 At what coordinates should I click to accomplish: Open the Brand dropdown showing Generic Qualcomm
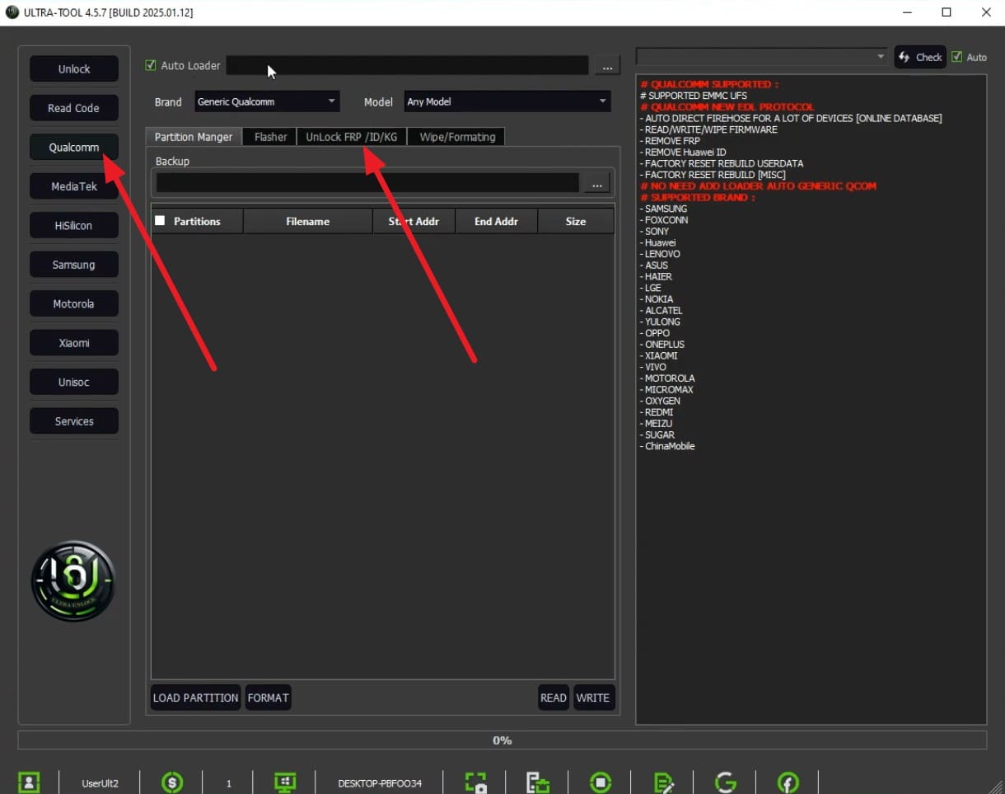[267, 101]
